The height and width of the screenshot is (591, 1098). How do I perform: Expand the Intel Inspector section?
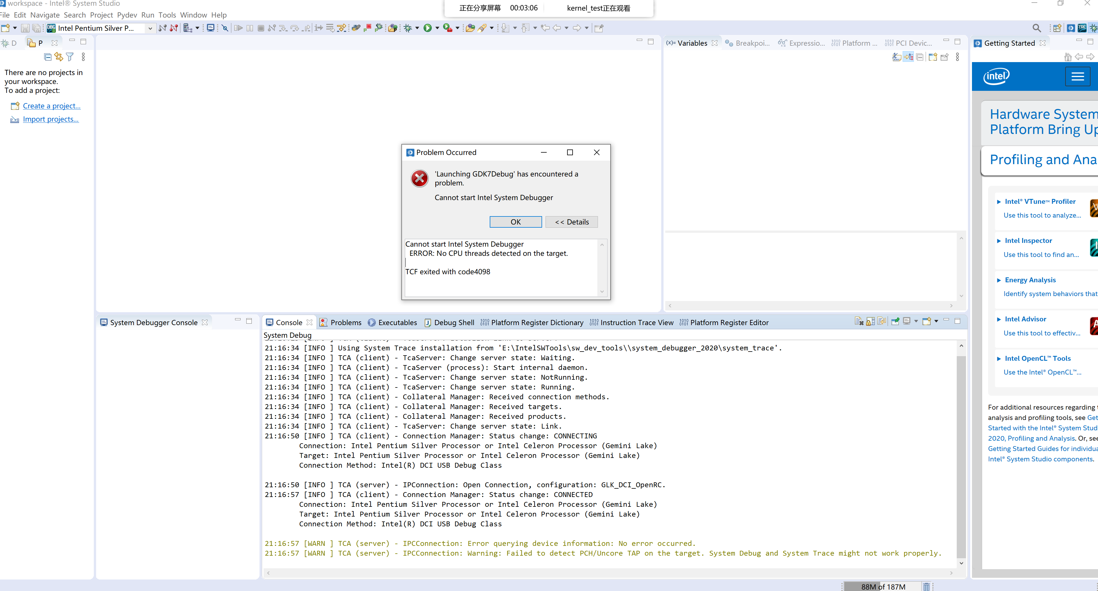pyautogui.click(x=999, y=241)
